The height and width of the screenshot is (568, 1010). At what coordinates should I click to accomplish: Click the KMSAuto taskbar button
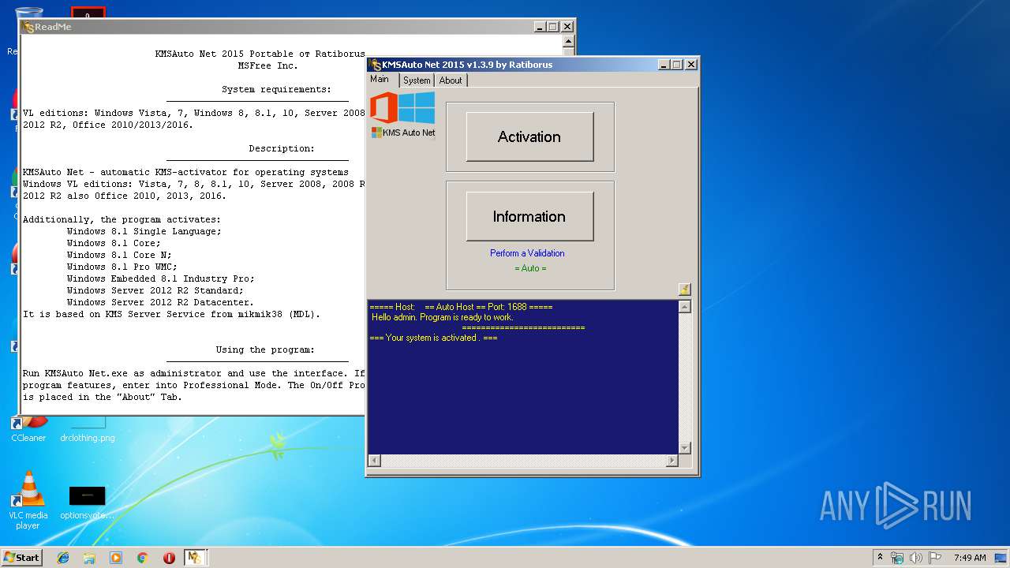coord(195,558)
